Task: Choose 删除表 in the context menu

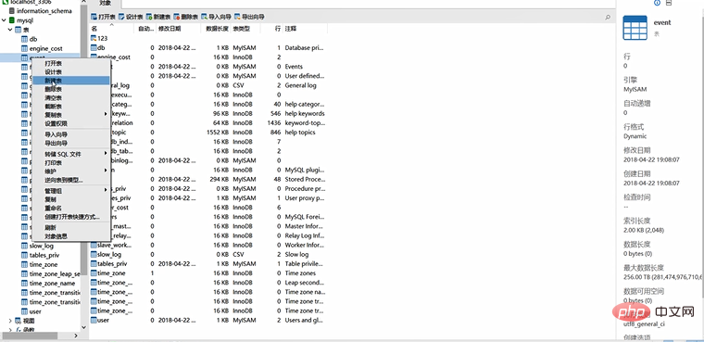Action: [71, 89]
